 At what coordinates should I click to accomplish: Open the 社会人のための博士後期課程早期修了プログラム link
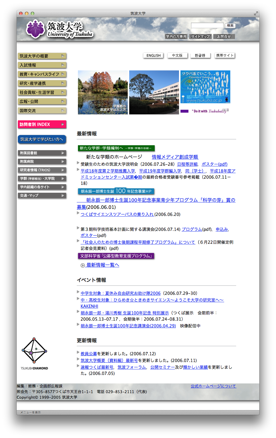click(138, 242)
